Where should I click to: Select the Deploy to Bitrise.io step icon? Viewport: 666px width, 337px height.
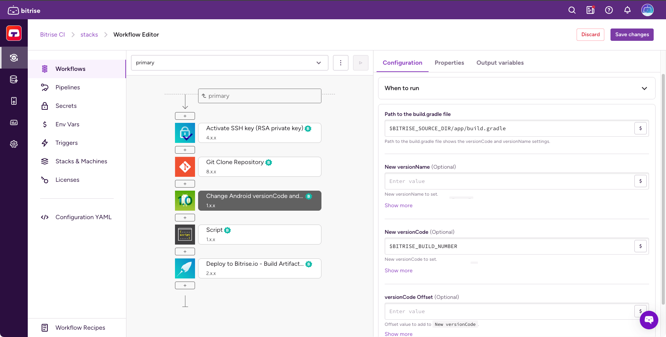185,268
